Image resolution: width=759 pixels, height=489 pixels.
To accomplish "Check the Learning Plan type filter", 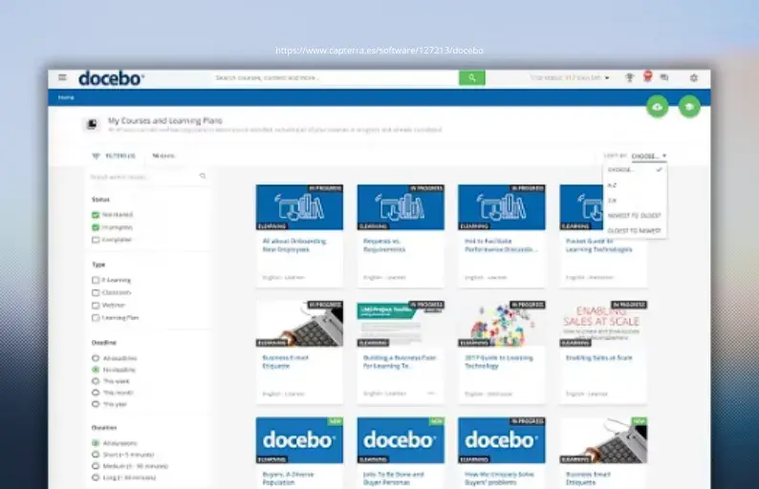I will pyautogui.click(x=96, y=318).
